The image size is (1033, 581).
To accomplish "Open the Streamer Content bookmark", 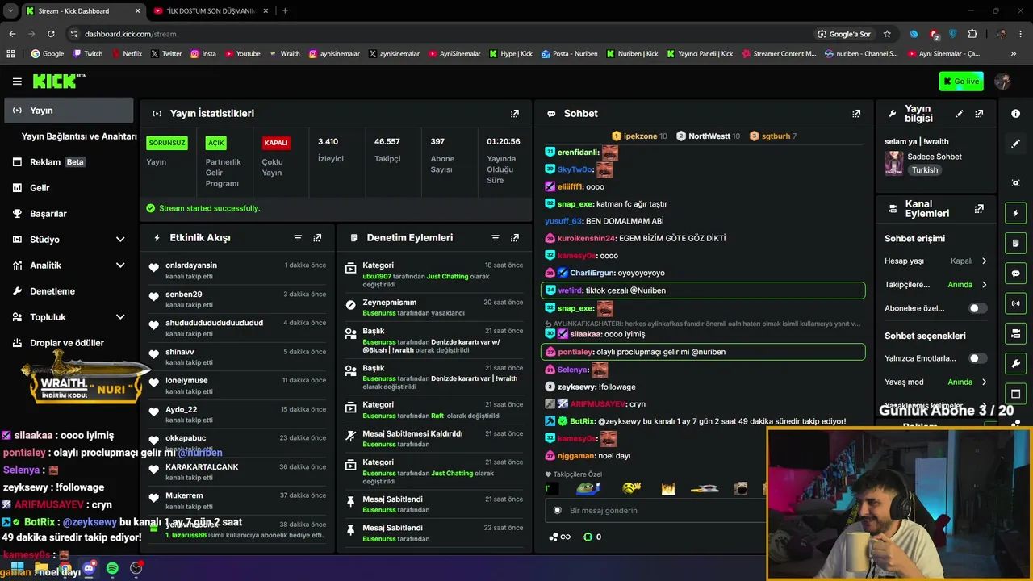I will 779,54.
